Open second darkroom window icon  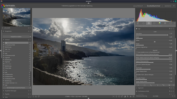(x=39, y=96)
